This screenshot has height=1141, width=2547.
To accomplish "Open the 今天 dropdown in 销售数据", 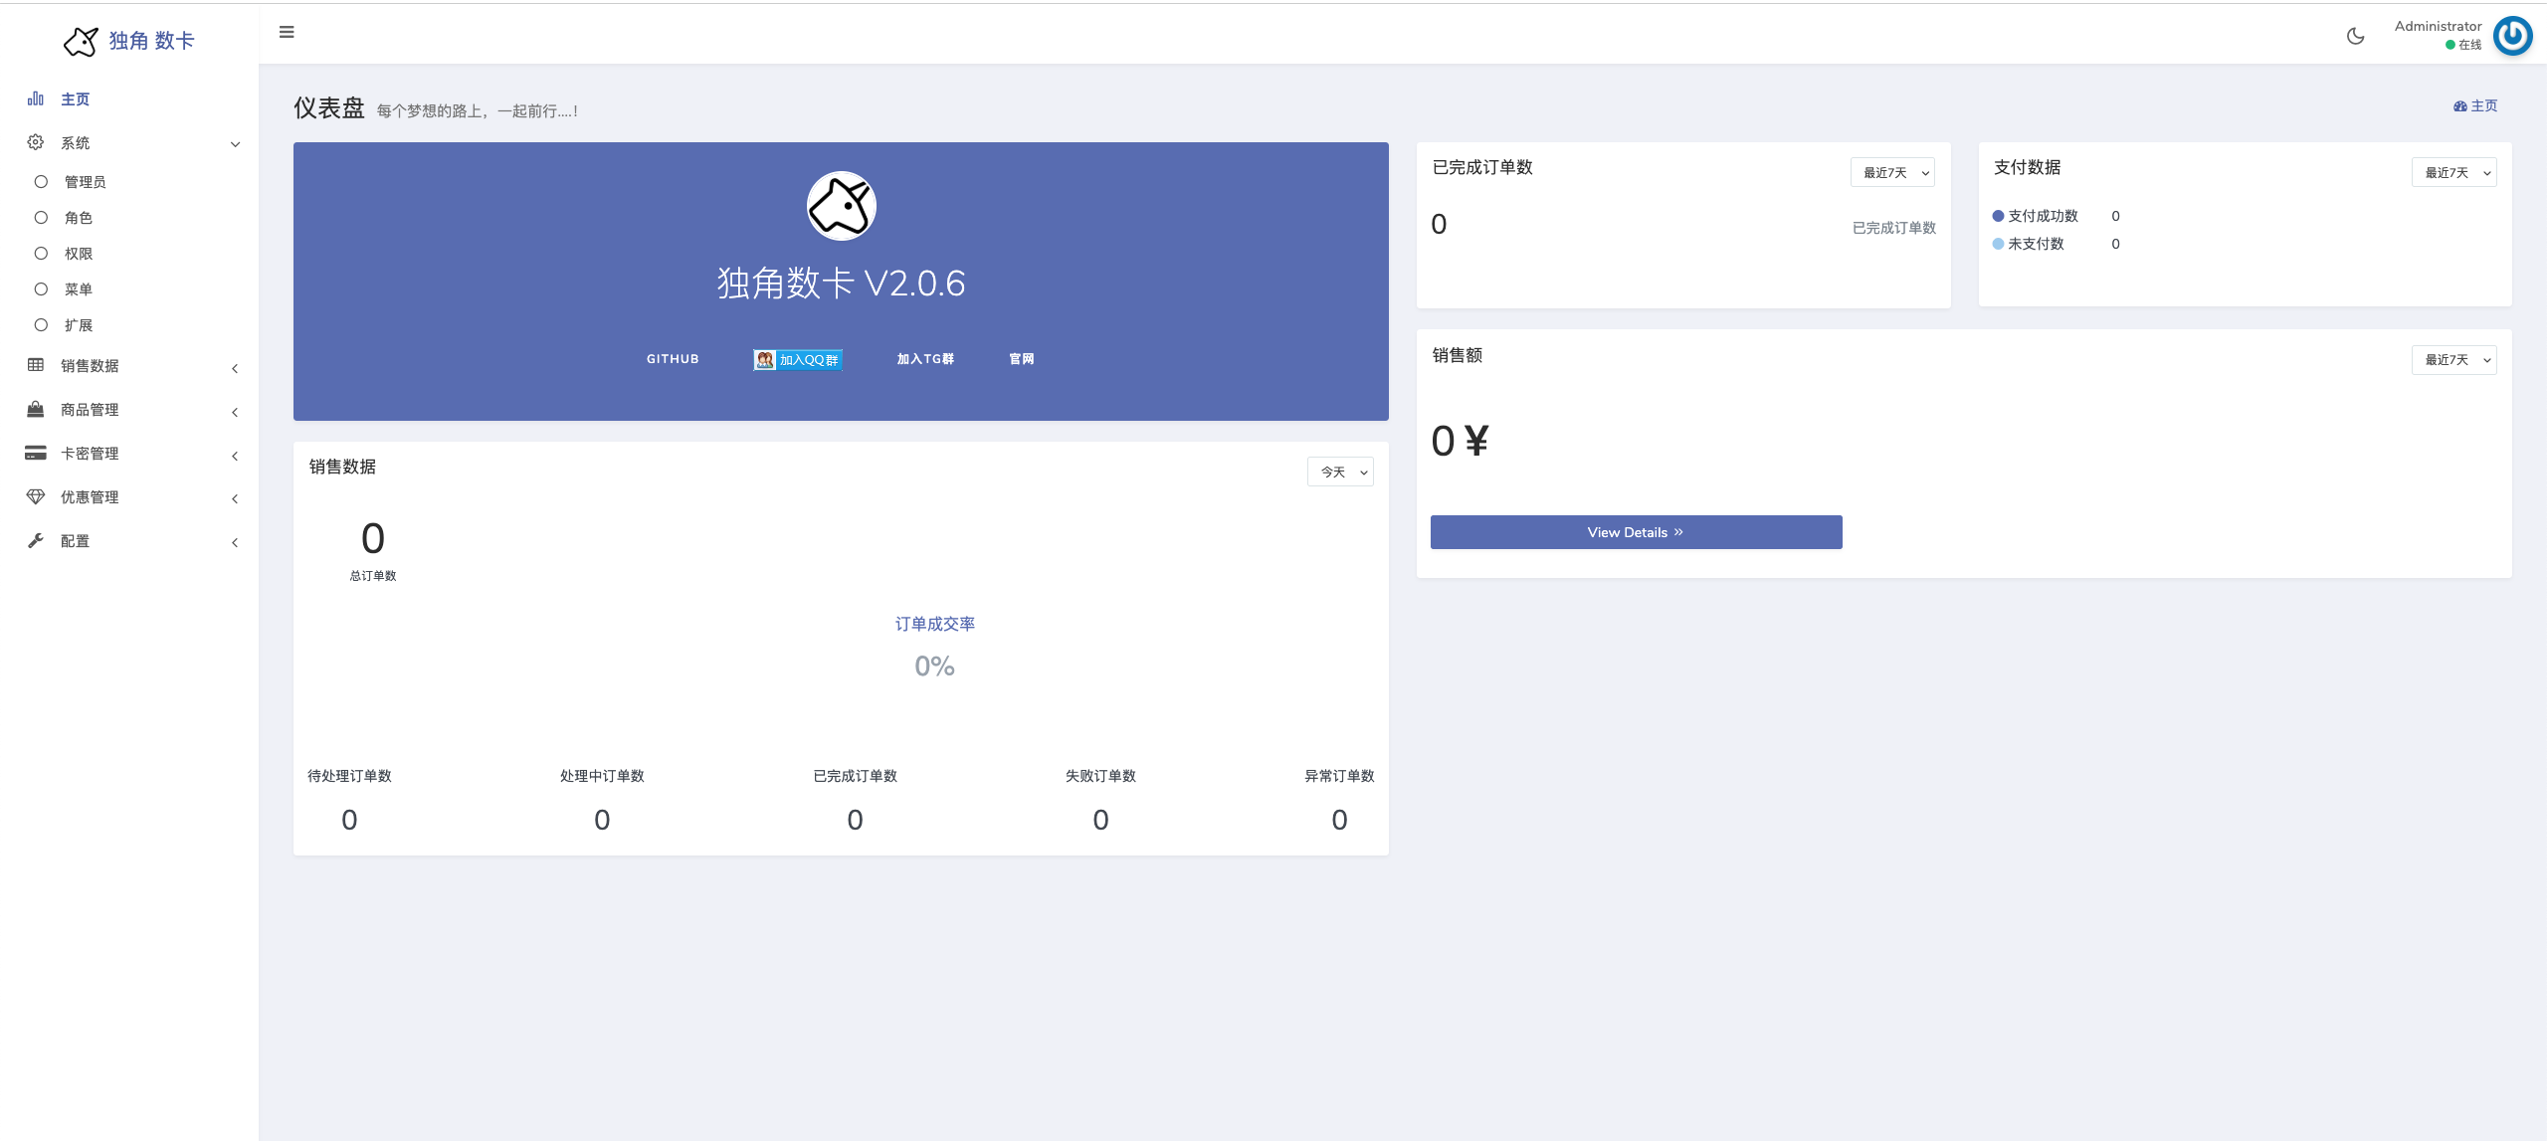I will (x=1339, y=472).
